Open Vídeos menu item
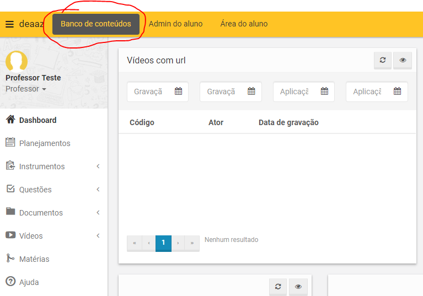This screenshot has height=296, width=423. click(31, 236)
